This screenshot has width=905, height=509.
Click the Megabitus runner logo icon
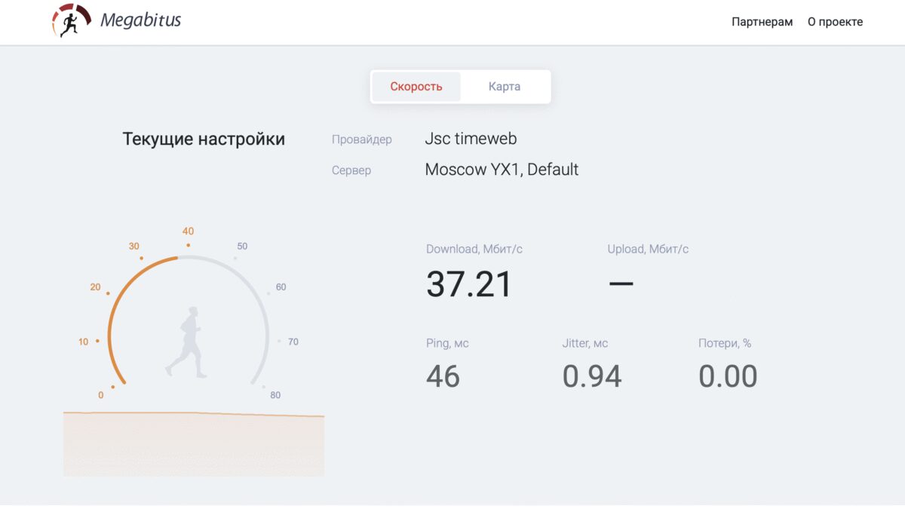click(72, 21)
